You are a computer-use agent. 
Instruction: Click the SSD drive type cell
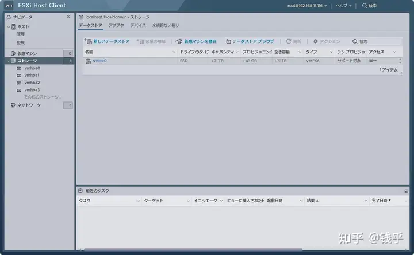184,61
